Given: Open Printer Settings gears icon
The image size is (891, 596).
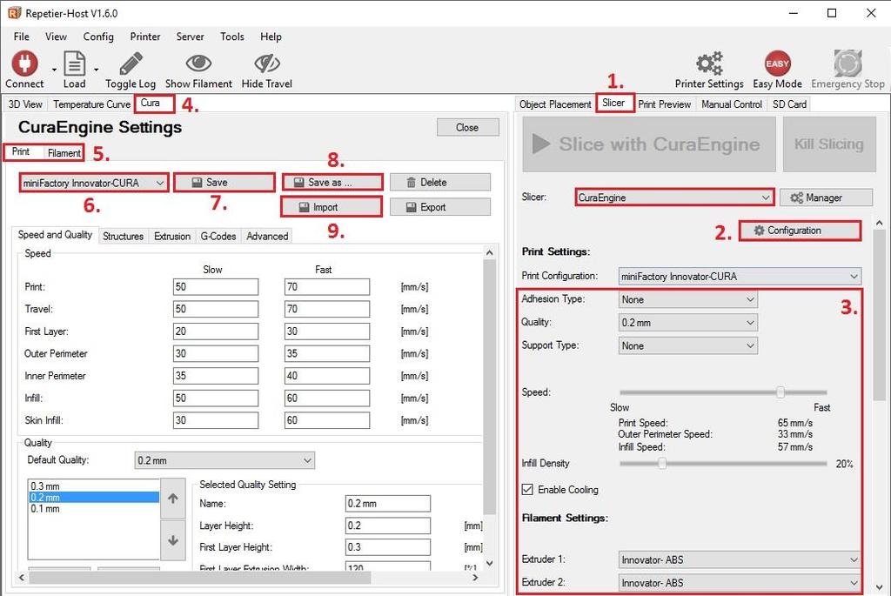Looking at the screenshot, I should (x=709, y=63).
